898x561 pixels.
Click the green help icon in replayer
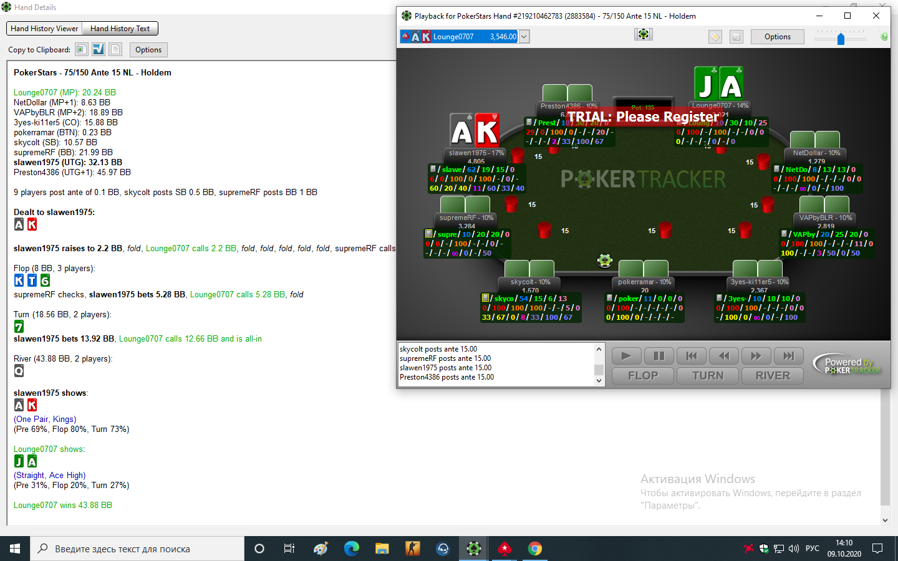(884, 37)
